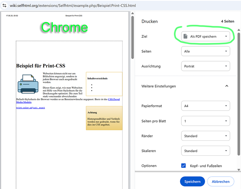Screen dimensions: 241x189
Task: Click the print-color-adjust: exact link
Action: pyautogui.click(x=30, y=108)
